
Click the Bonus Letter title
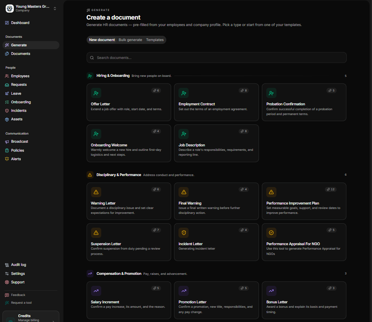coord(277,302)
